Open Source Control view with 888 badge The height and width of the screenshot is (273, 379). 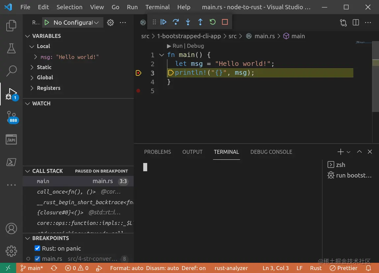coord(12,117)
